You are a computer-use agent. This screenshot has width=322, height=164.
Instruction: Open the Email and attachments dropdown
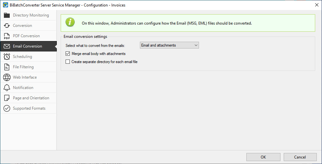169,45
